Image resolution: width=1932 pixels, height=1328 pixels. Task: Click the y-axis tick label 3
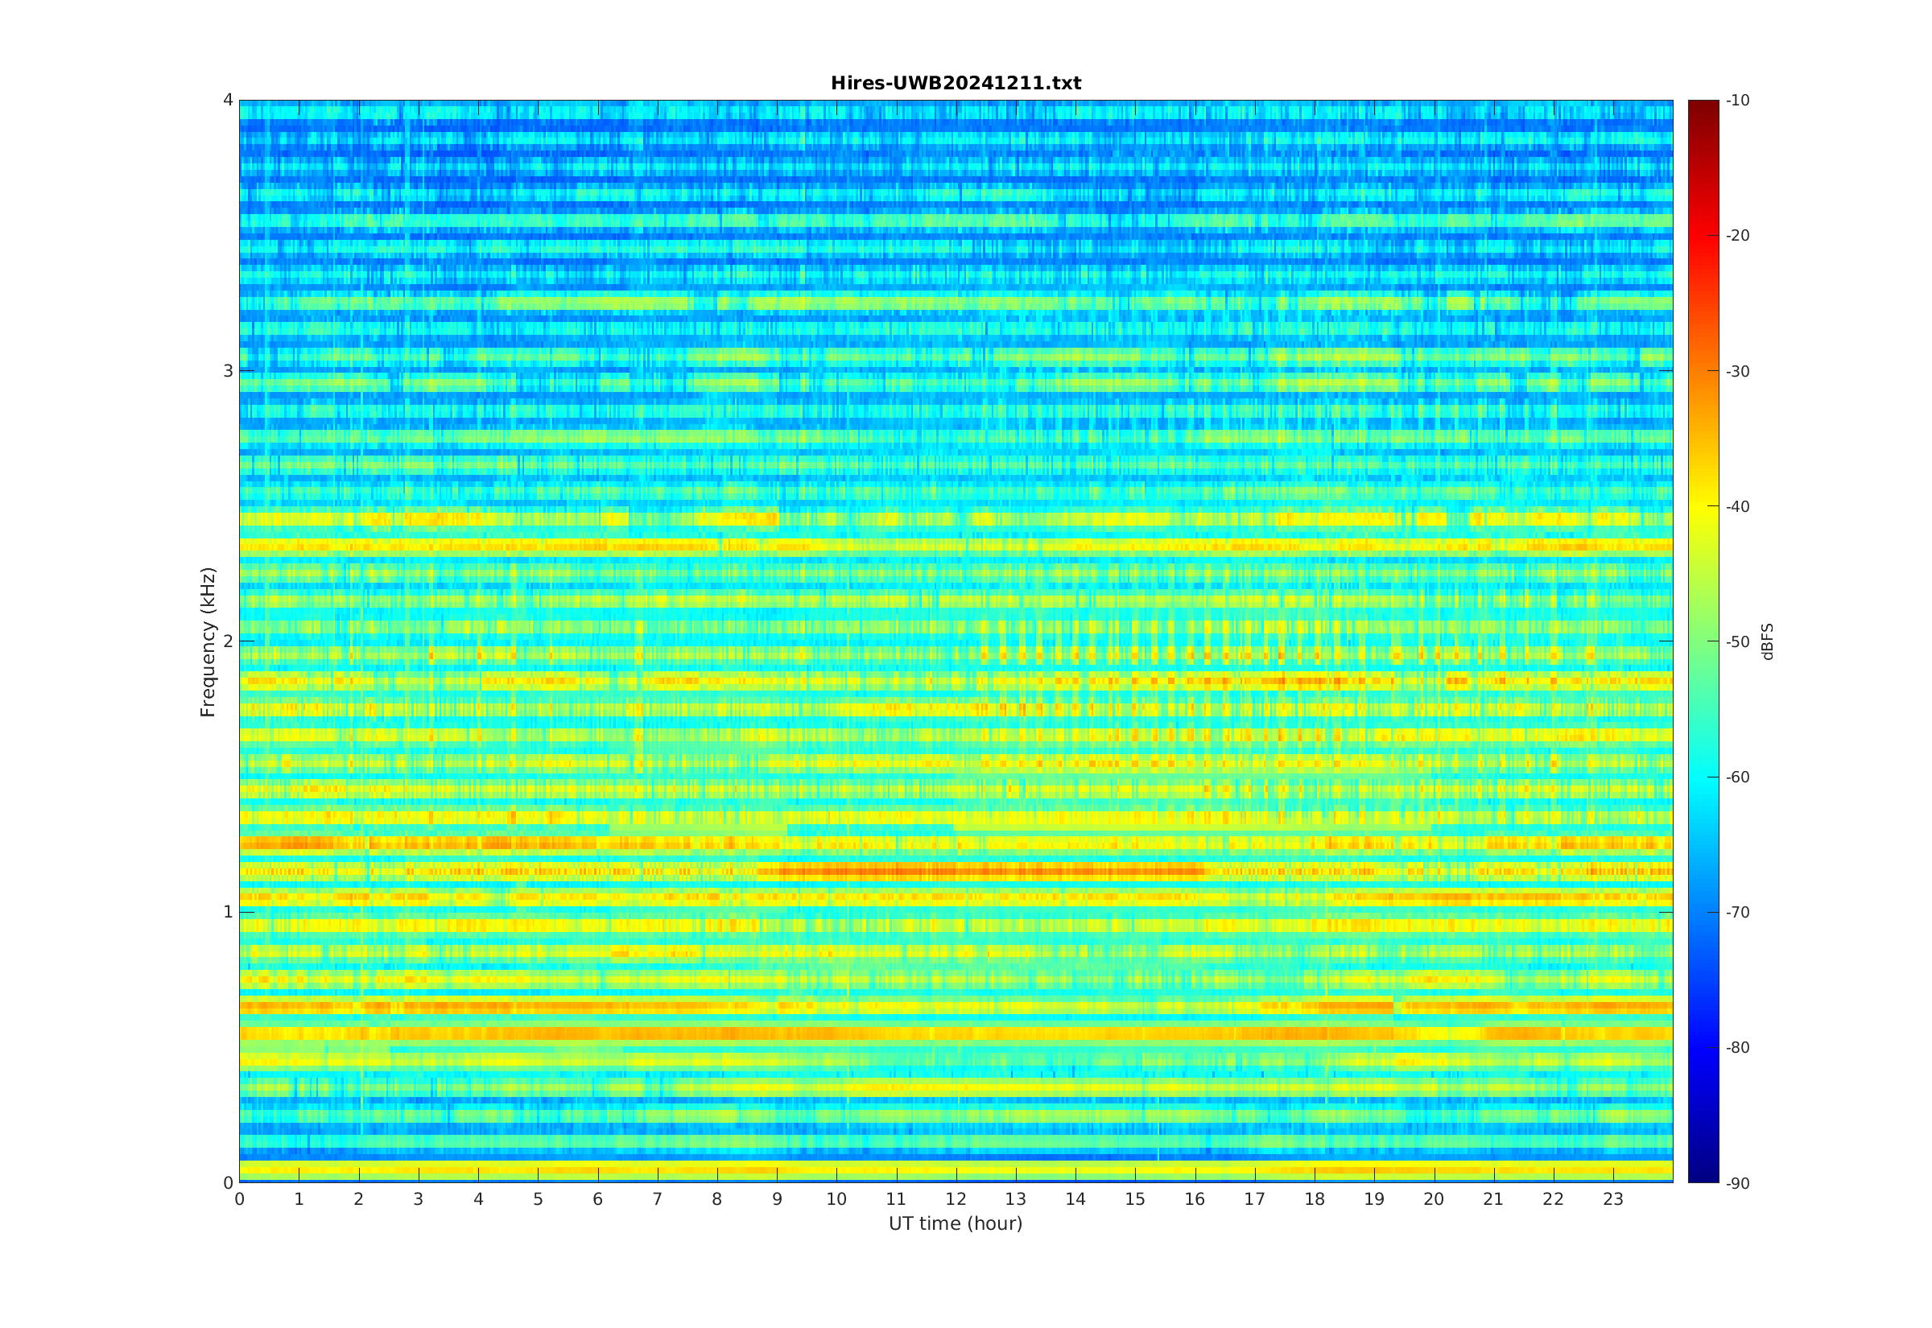pos(228,371)
